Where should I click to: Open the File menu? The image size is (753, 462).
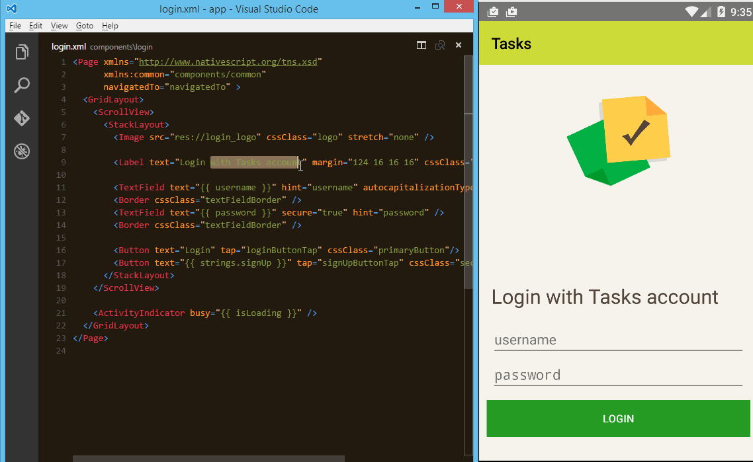click(x=15, y=26)
